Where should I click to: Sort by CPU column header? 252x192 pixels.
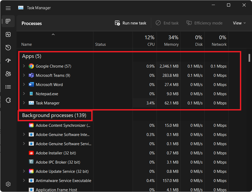pyautogui.click(x=145, y=40)
